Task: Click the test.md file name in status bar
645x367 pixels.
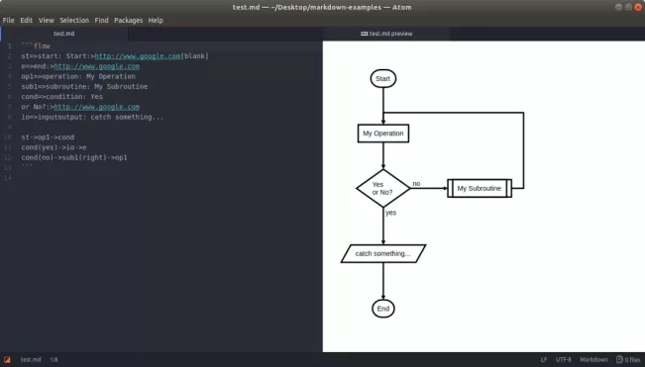Action: point(31,360)
